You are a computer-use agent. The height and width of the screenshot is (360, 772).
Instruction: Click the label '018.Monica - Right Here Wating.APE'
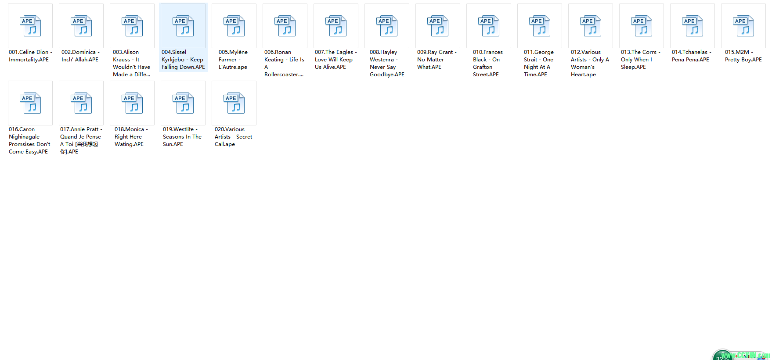tap(131, 137)
